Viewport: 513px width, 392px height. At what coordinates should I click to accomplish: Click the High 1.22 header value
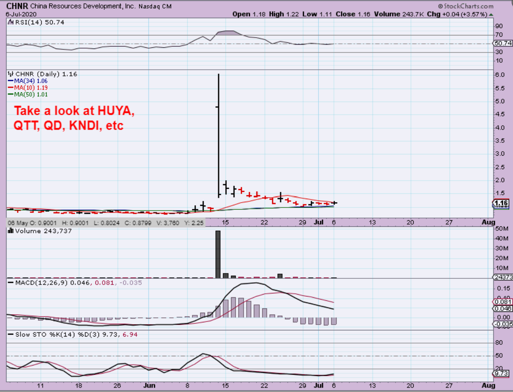pos(284,14)
